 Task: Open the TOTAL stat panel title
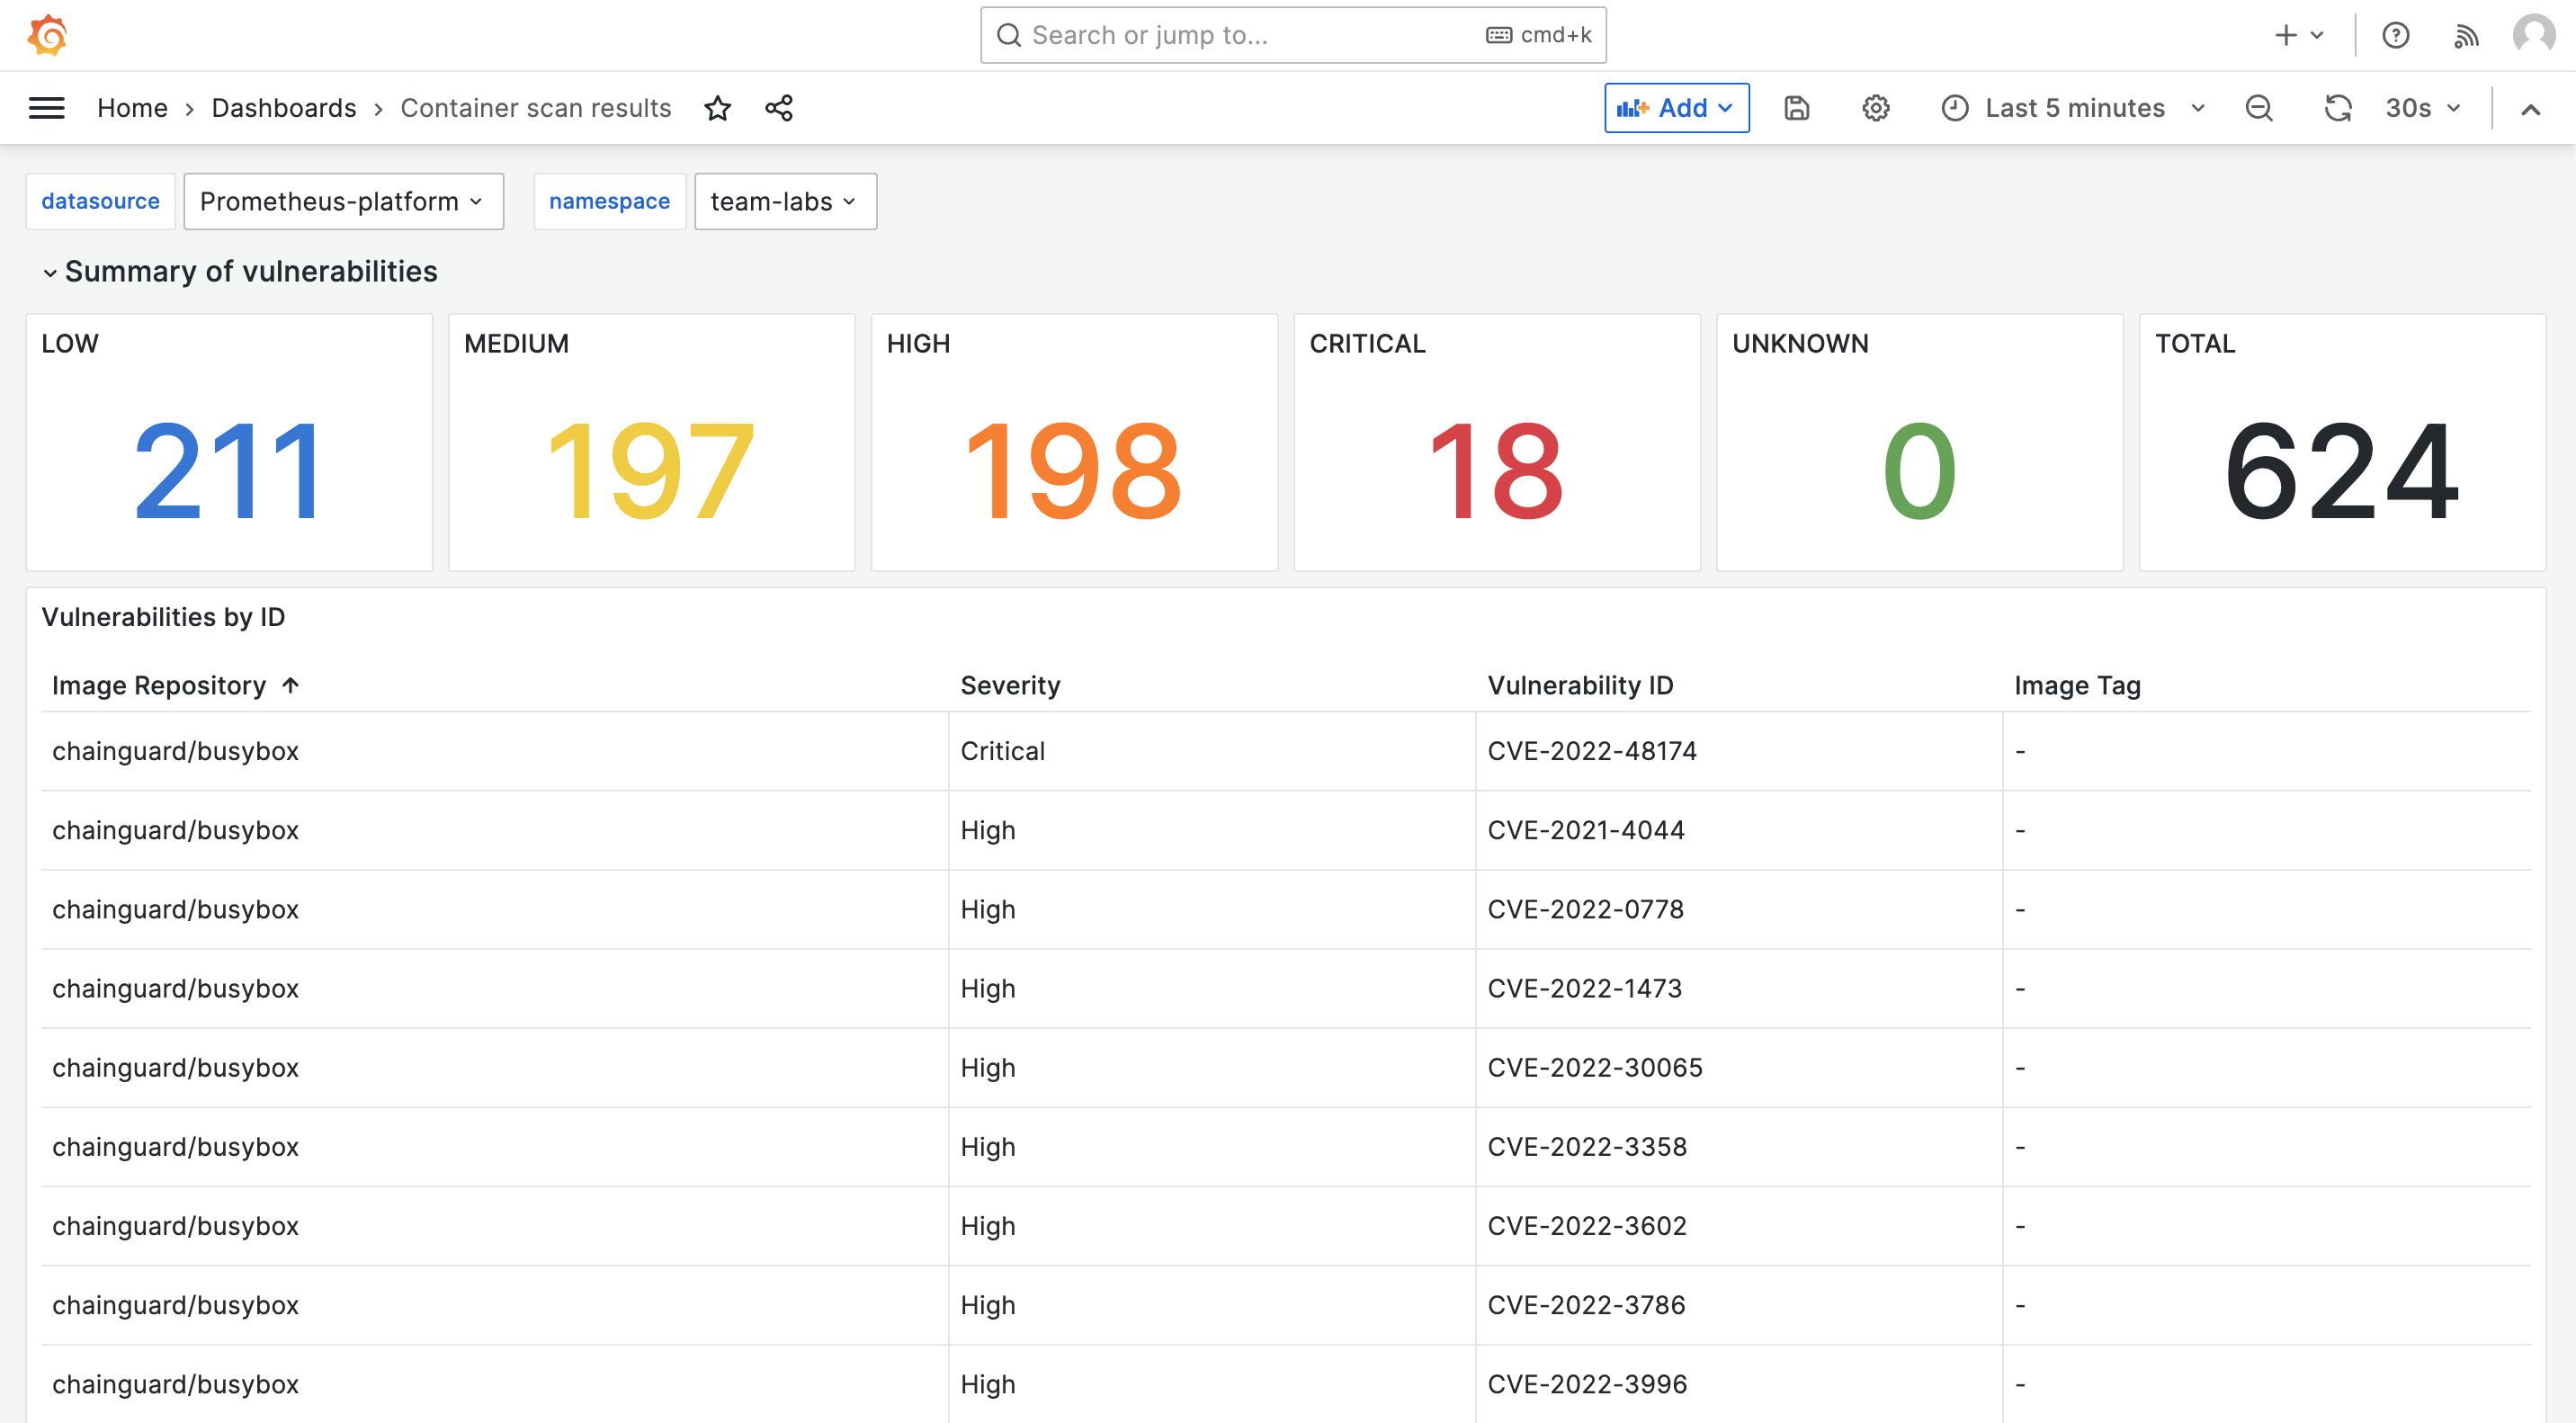(2194, 343)
